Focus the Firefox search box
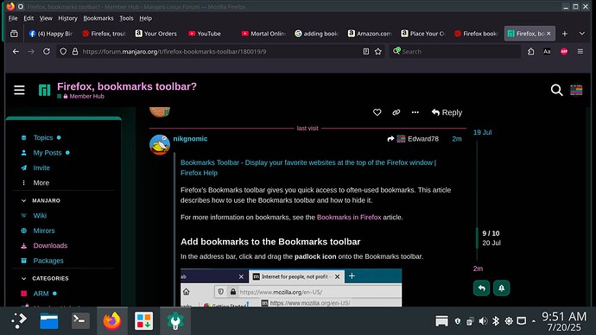 point(454,51)
